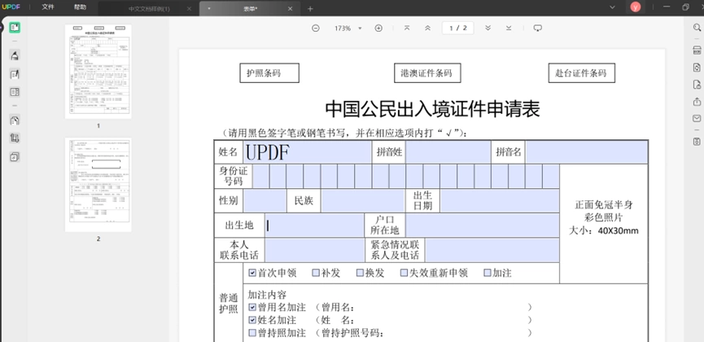This screenshot has height=342, width=704.
Task: Expand the tab list chevron in title bar
Action: 612,7
